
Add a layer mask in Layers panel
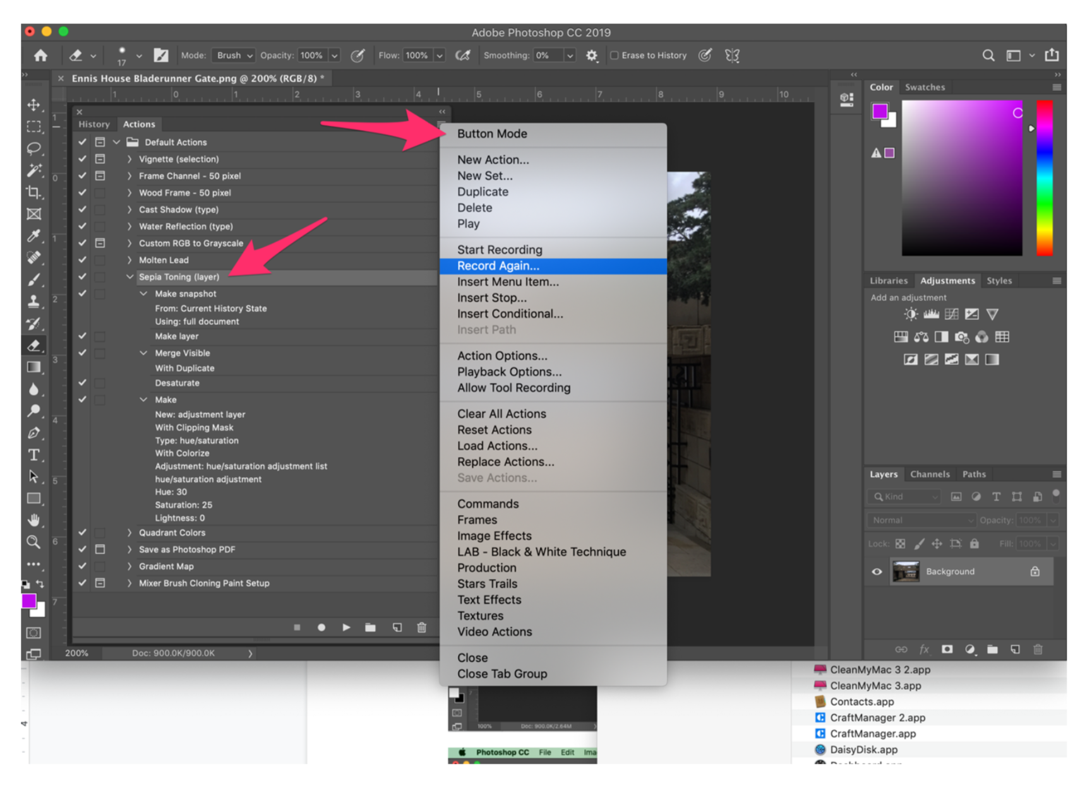(947, 649)
